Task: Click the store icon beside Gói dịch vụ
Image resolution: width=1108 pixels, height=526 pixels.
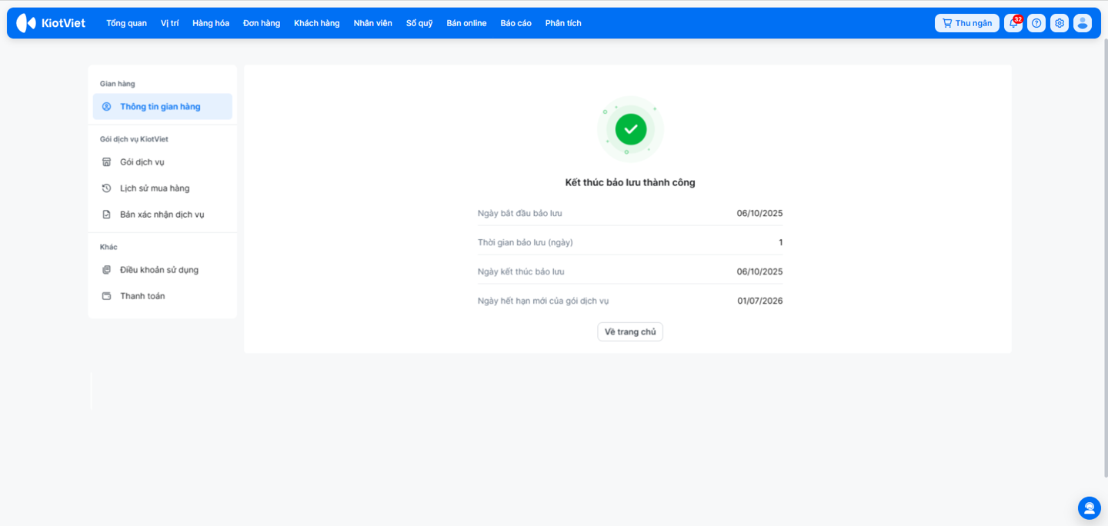Action: click(107, 162)
